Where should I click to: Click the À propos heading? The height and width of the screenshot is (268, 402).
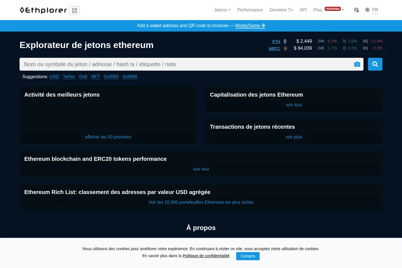[201, 228]
